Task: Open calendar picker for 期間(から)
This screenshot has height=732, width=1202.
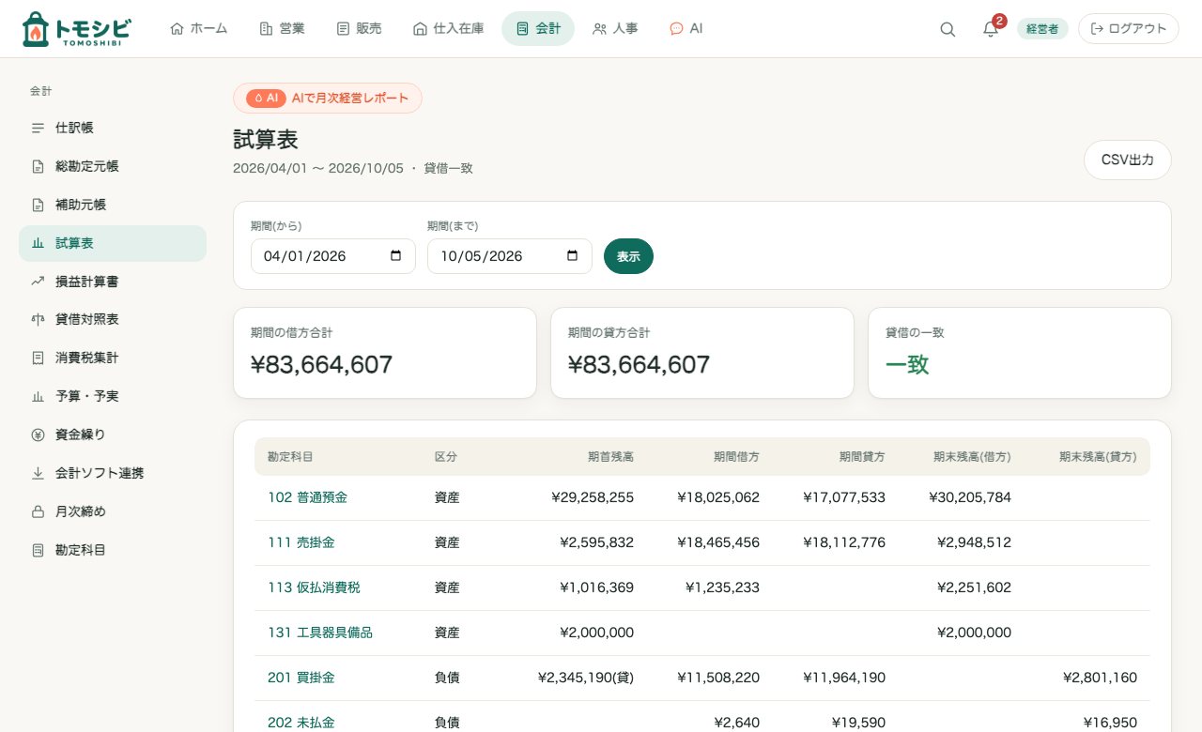Action: click(x=395, y=256)
